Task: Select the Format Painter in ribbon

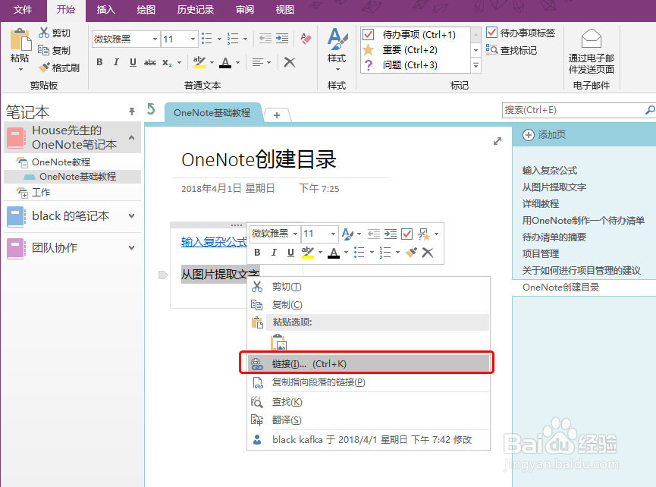Action: [x=58, y=68]
